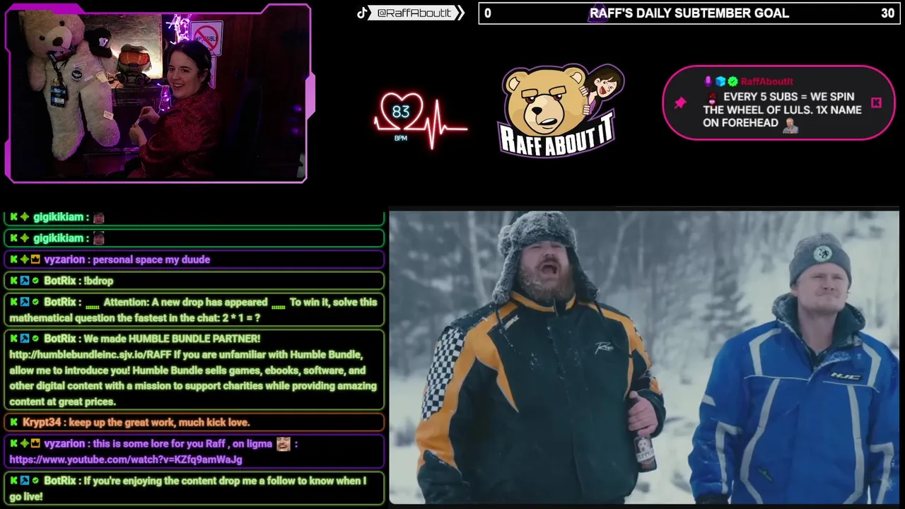Click the green diamond badge in "personal space" message

click(24, 259)
